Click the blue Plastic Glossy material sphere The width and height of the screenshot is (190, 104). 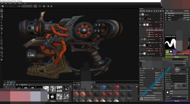pyautogui.click(x=103, y=87)
